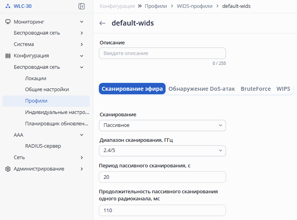Open Локации in the sidebar
This screenshot has width=297, height=220.
click(x=36, y=78)
